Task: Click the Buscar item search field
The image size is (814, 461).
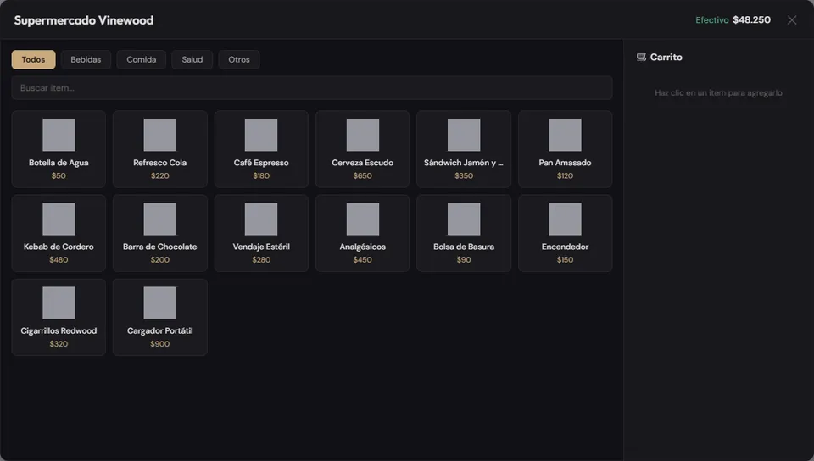Action: coord(312,87)
